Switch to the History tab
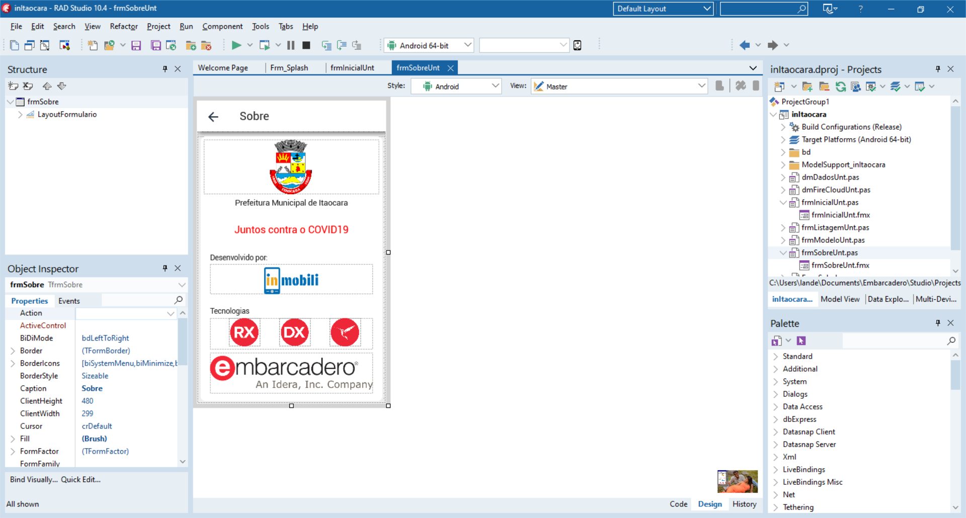This screenshot has height=518, width=966. coord(744,504)
